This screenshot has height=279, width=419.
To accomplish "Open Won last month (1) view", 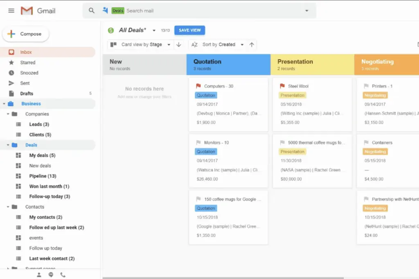I will click(49, 186).
